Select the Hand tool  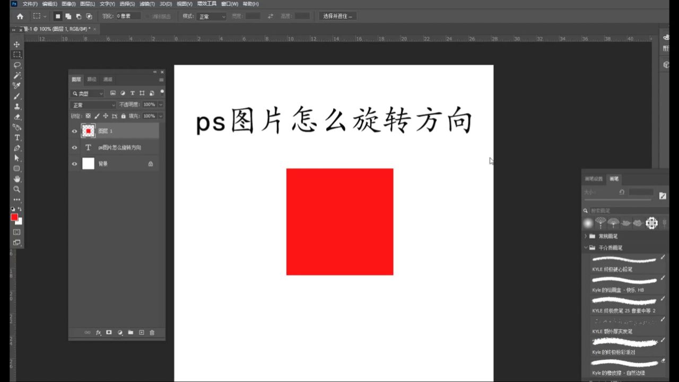(17, 179)
